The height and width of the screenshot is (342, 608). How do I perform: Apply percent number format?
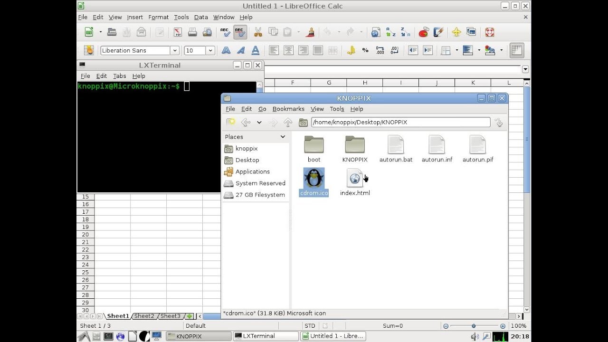click(365, 50)
